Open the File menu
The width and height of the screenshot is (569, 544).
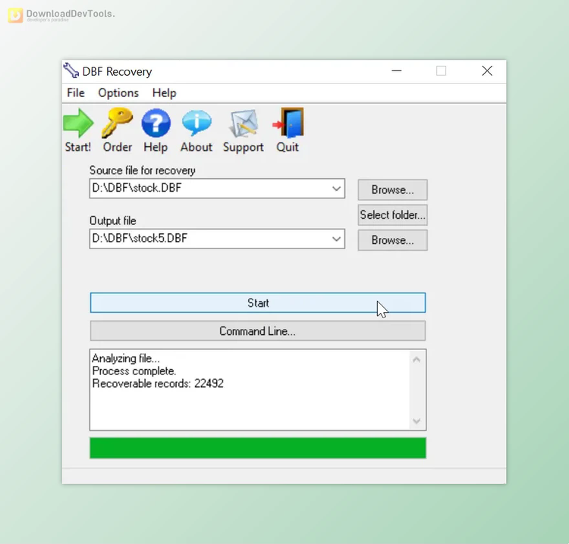click(x=75, y=92)
